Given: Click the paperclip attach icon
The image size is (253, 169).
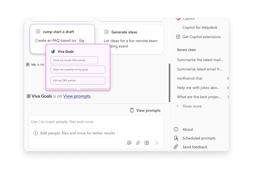Looking at the screenshot, I should [x=138, y=143].
